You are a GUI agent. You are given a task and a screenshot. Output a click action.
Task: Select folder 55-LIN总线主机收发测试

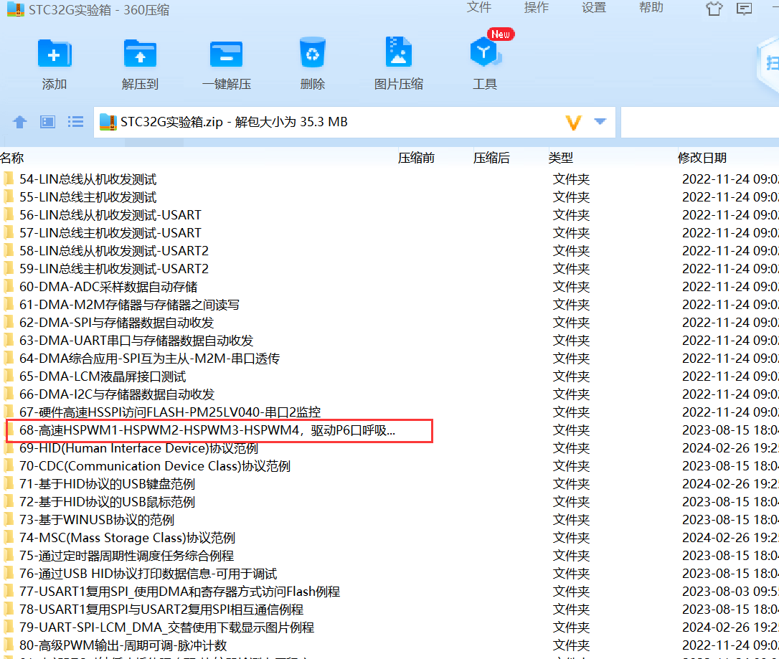coord(88,197)
